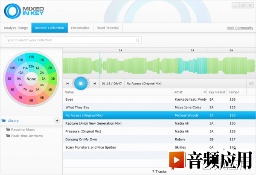Select 3A on the Camelot wheel
Screen dimensions: 256x175
click(x=44, y=79)
